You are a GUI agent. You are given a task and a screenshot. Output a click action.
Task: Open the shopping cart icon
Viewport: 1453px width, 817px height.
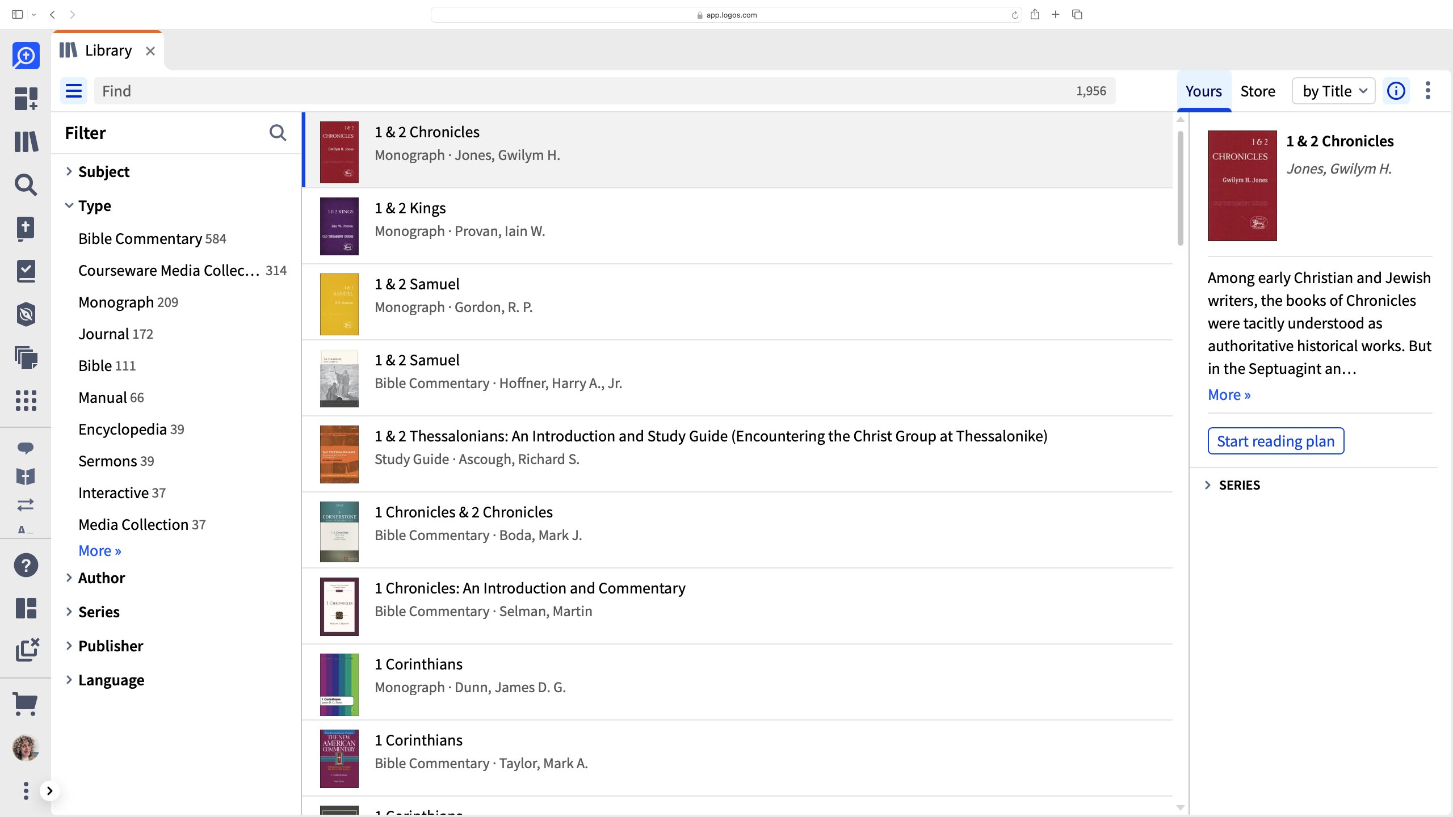pyautogui.click(x=26, y=704)
